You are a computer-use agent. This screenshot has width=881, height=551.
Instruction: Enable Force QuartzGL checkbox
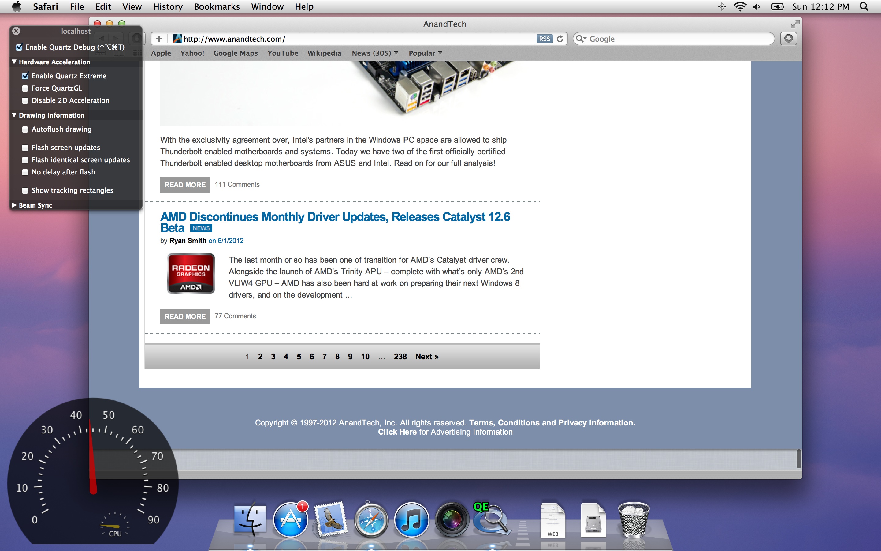pos(25,88)
